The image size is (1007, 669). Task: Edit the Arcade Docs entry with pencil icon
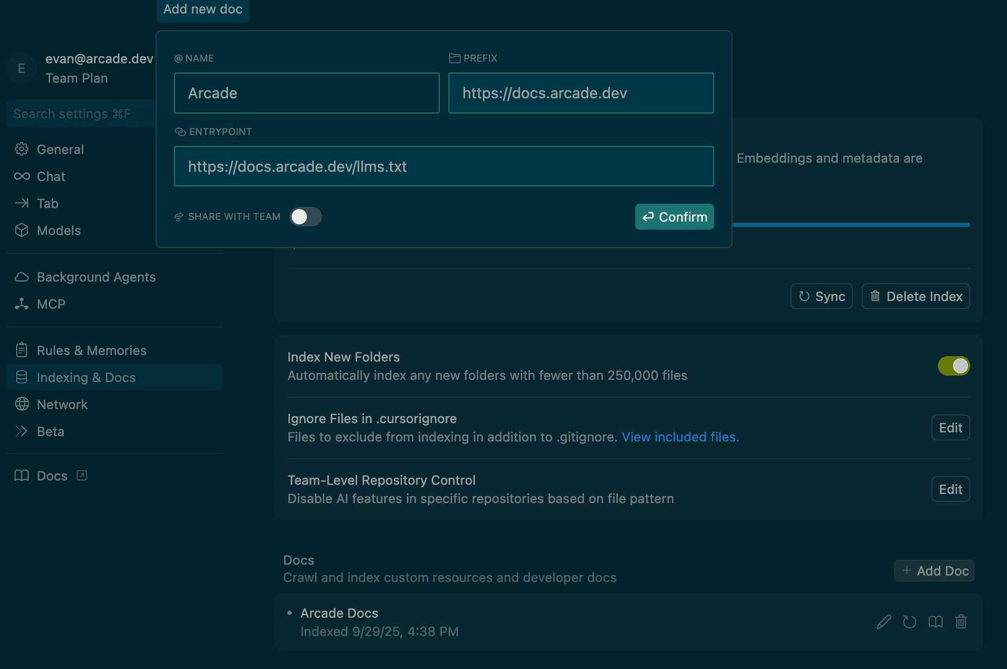click(x=884, y=622)
